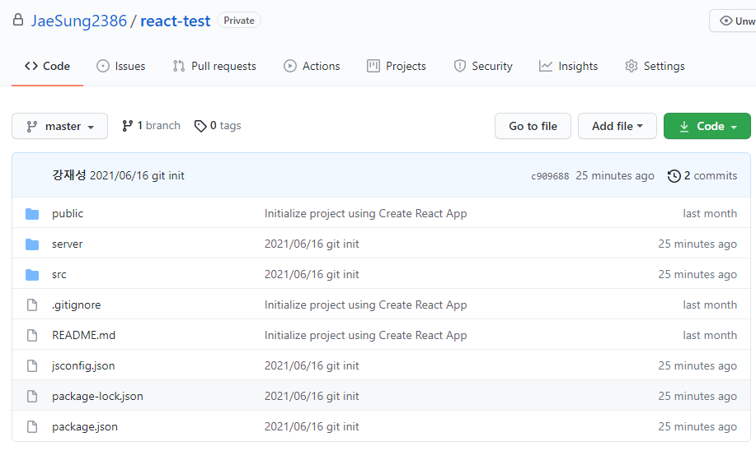
Task: Click the jsconfig.json file icon
Action: coord(32,365)
